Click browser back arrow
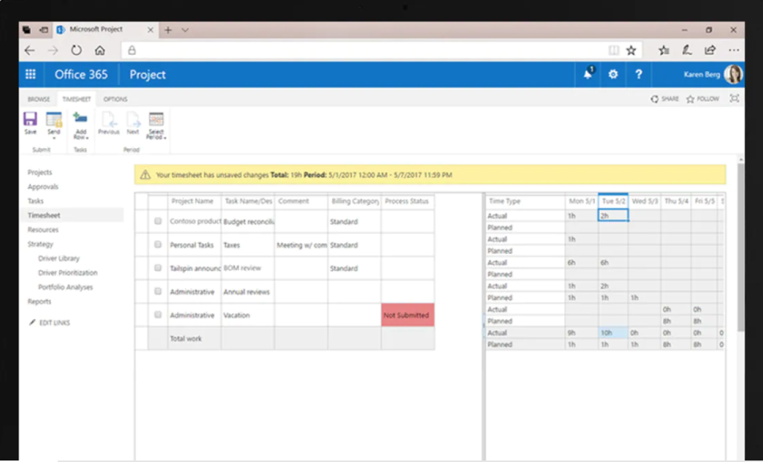Viewport: 763px width, 462px height. (30, 50)
